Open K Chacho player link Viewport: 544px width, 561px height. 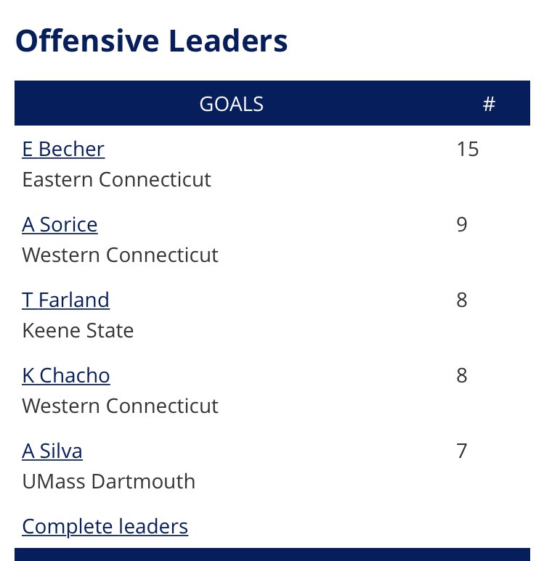click(x=66, y=376)
